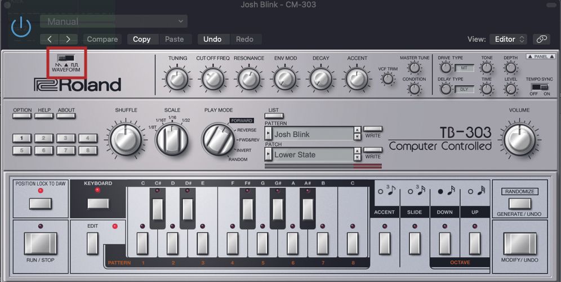
Task: Click the LIST button
Action: click(x=274, y=116)
